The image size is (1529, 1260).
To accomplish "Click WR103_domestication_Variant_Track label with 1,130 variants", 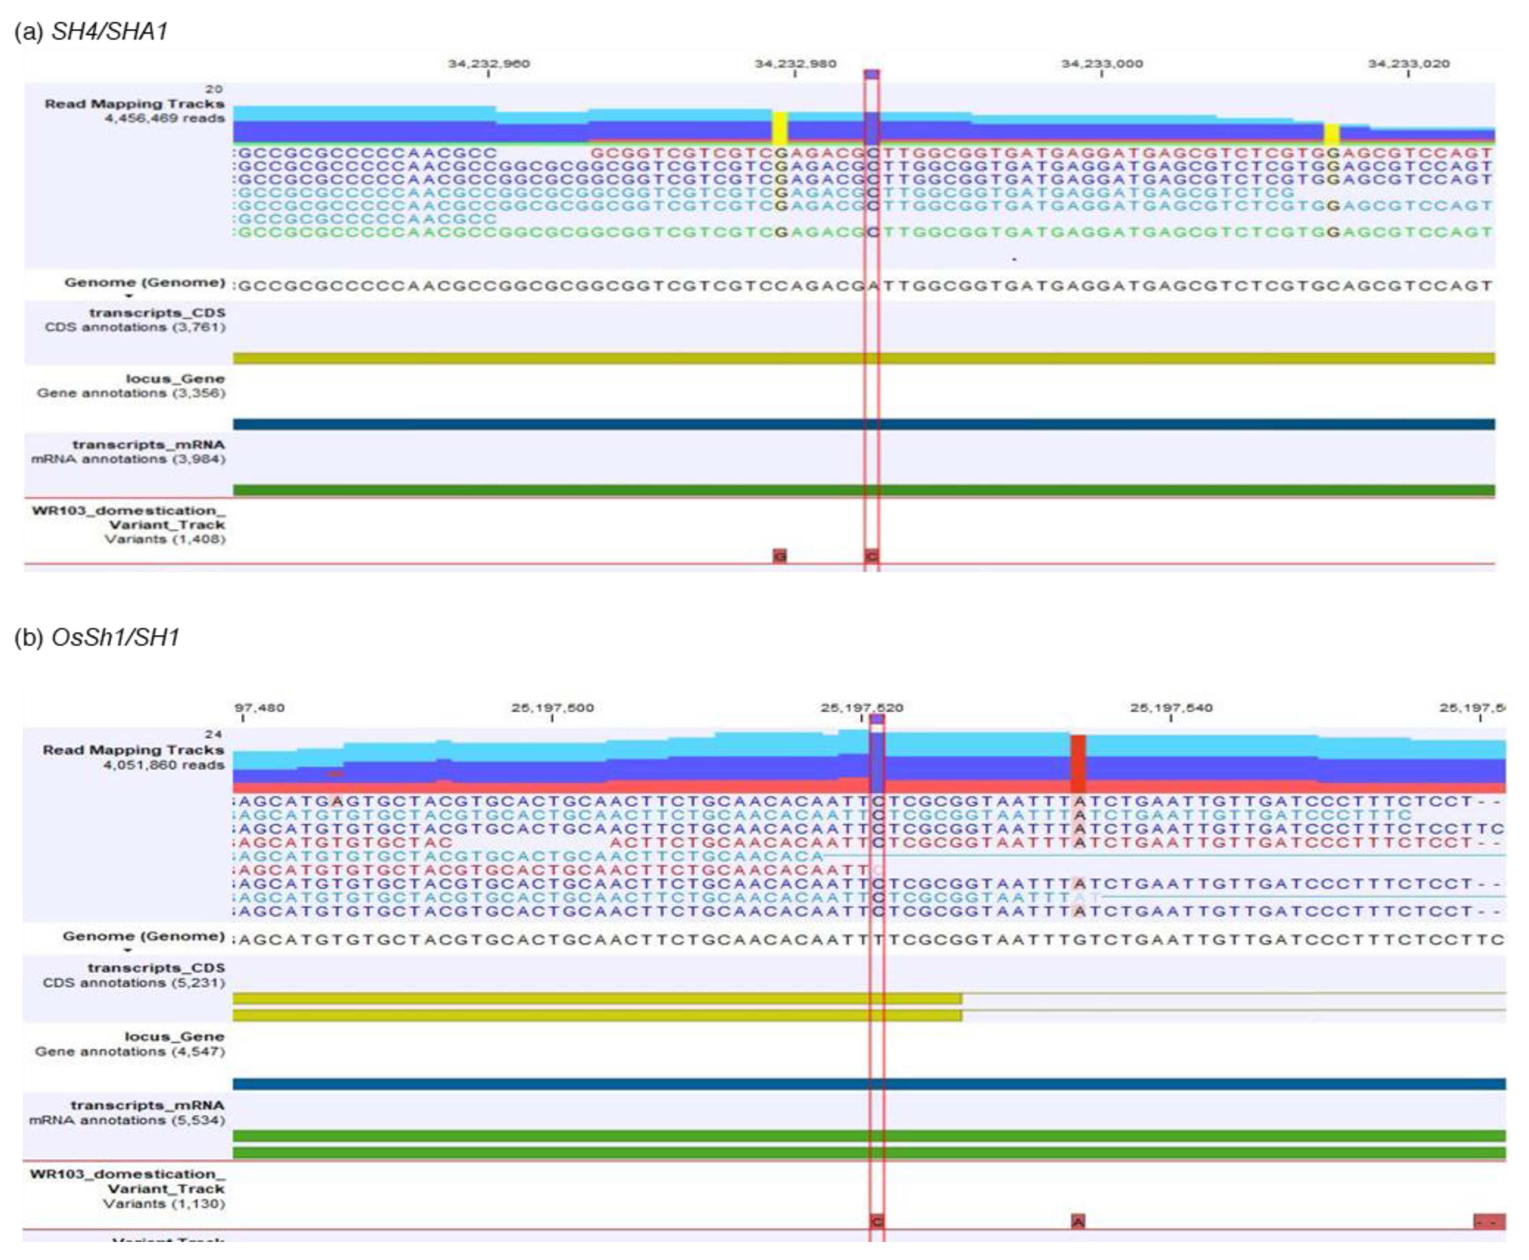I will [127, 1181].
